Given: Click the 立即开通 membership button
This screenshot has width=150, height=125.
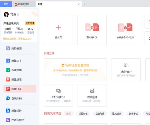Looking at the screenshot, I should coord(30,23).
